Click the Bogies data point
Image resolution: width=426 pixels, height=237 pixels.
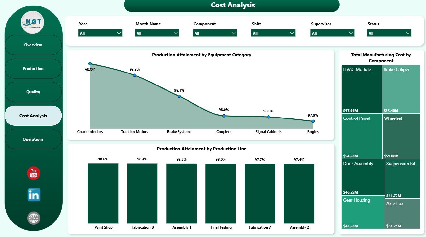click(313, 121)
